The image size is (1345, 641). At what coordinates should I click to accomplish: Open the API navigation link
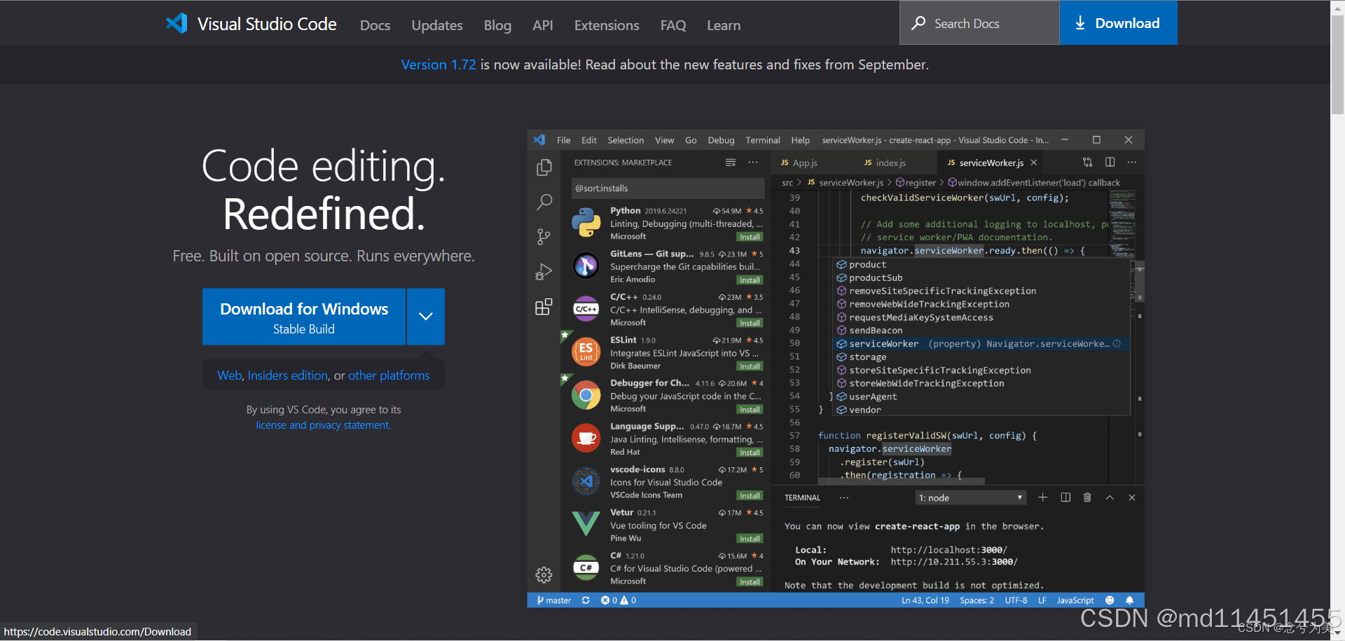coord(542,25)
